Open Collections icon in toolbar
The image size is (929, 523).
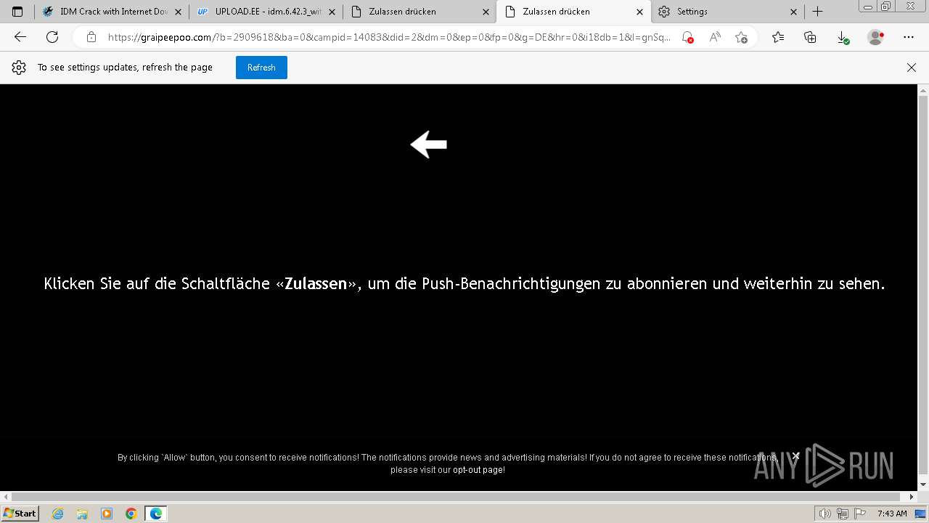point(811,37)
